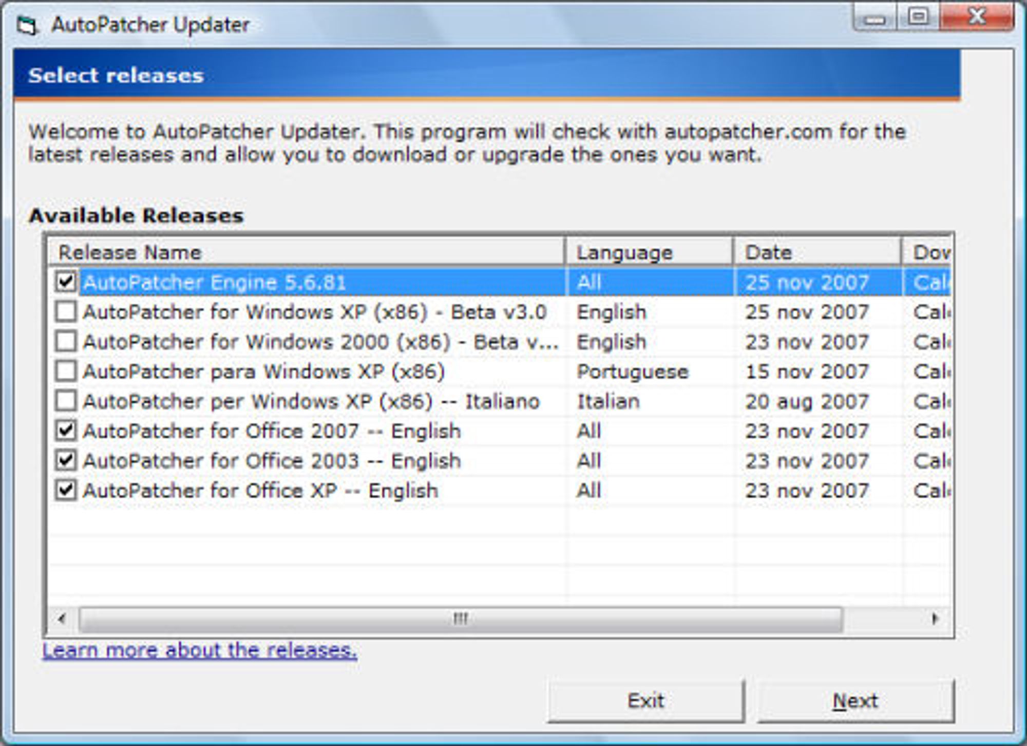Click date cell in Office XP row
The width and height of the screenshot is (1027, 746).
coord(807,491)
